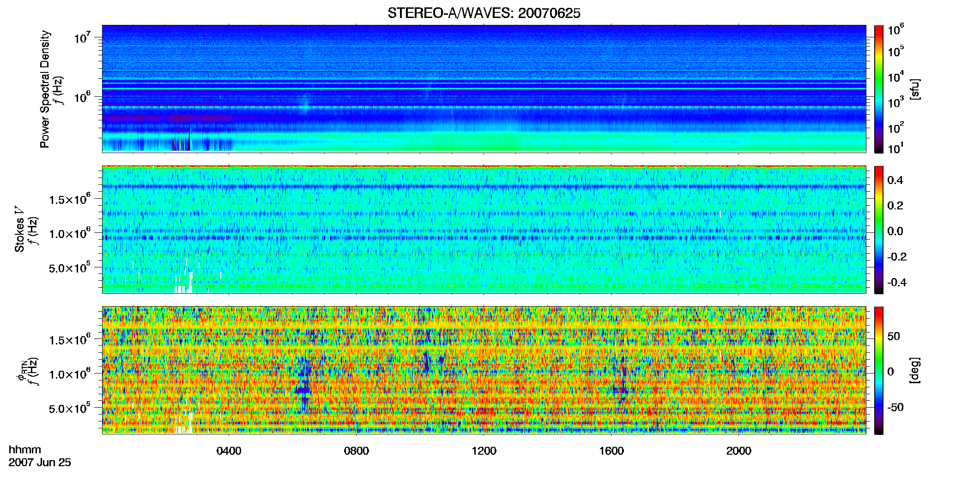Click the [sfu] colorbar unit label
Viewport: 968px width, 498px height.
[x=915, y=89]
